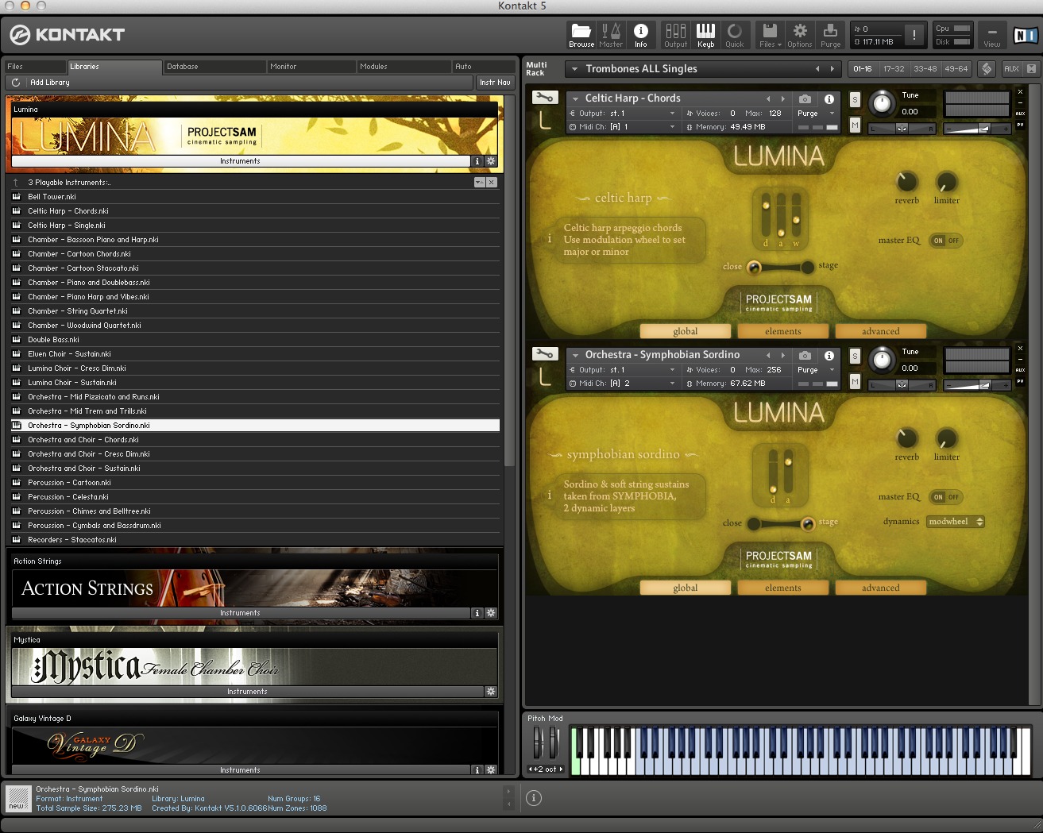Open Celtic Harp advanced page
The image size is (1043, 833).
pyautogui.click(x=881, y=331)
